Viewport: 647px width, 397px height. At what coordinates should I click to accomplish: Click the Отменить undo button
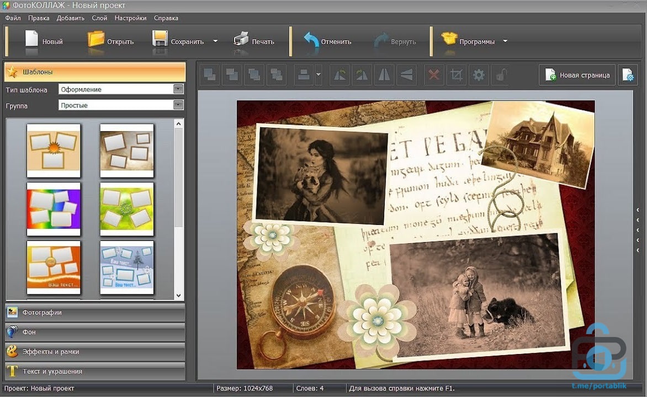click(328, 41)
